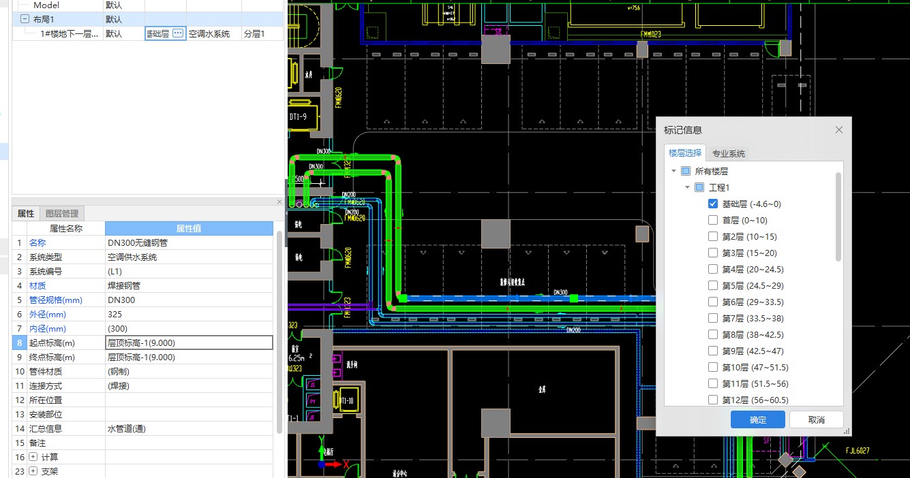
Task: Select the 备注 property row
Action: (x=143, y=443)
